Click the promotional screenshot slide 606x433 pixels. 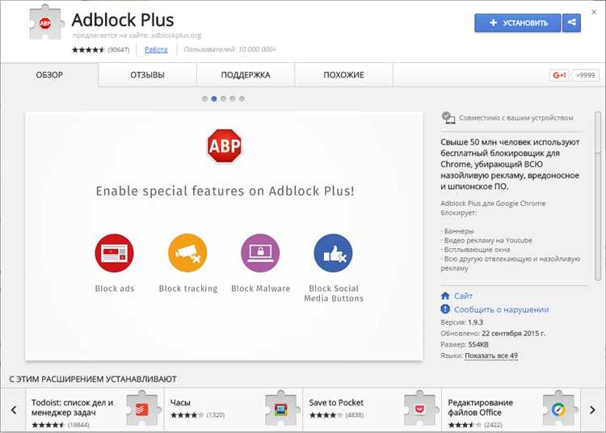pyautogui.click(x=224, y=236)
